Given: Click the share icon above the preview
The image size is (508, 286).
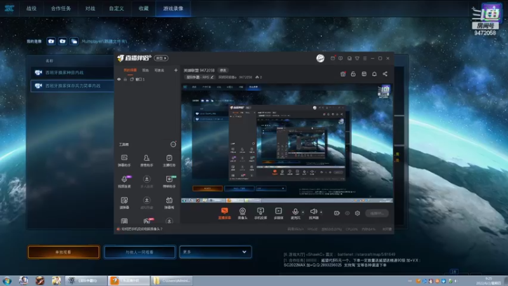Looking at the screenshot, I should coord(385,74).
